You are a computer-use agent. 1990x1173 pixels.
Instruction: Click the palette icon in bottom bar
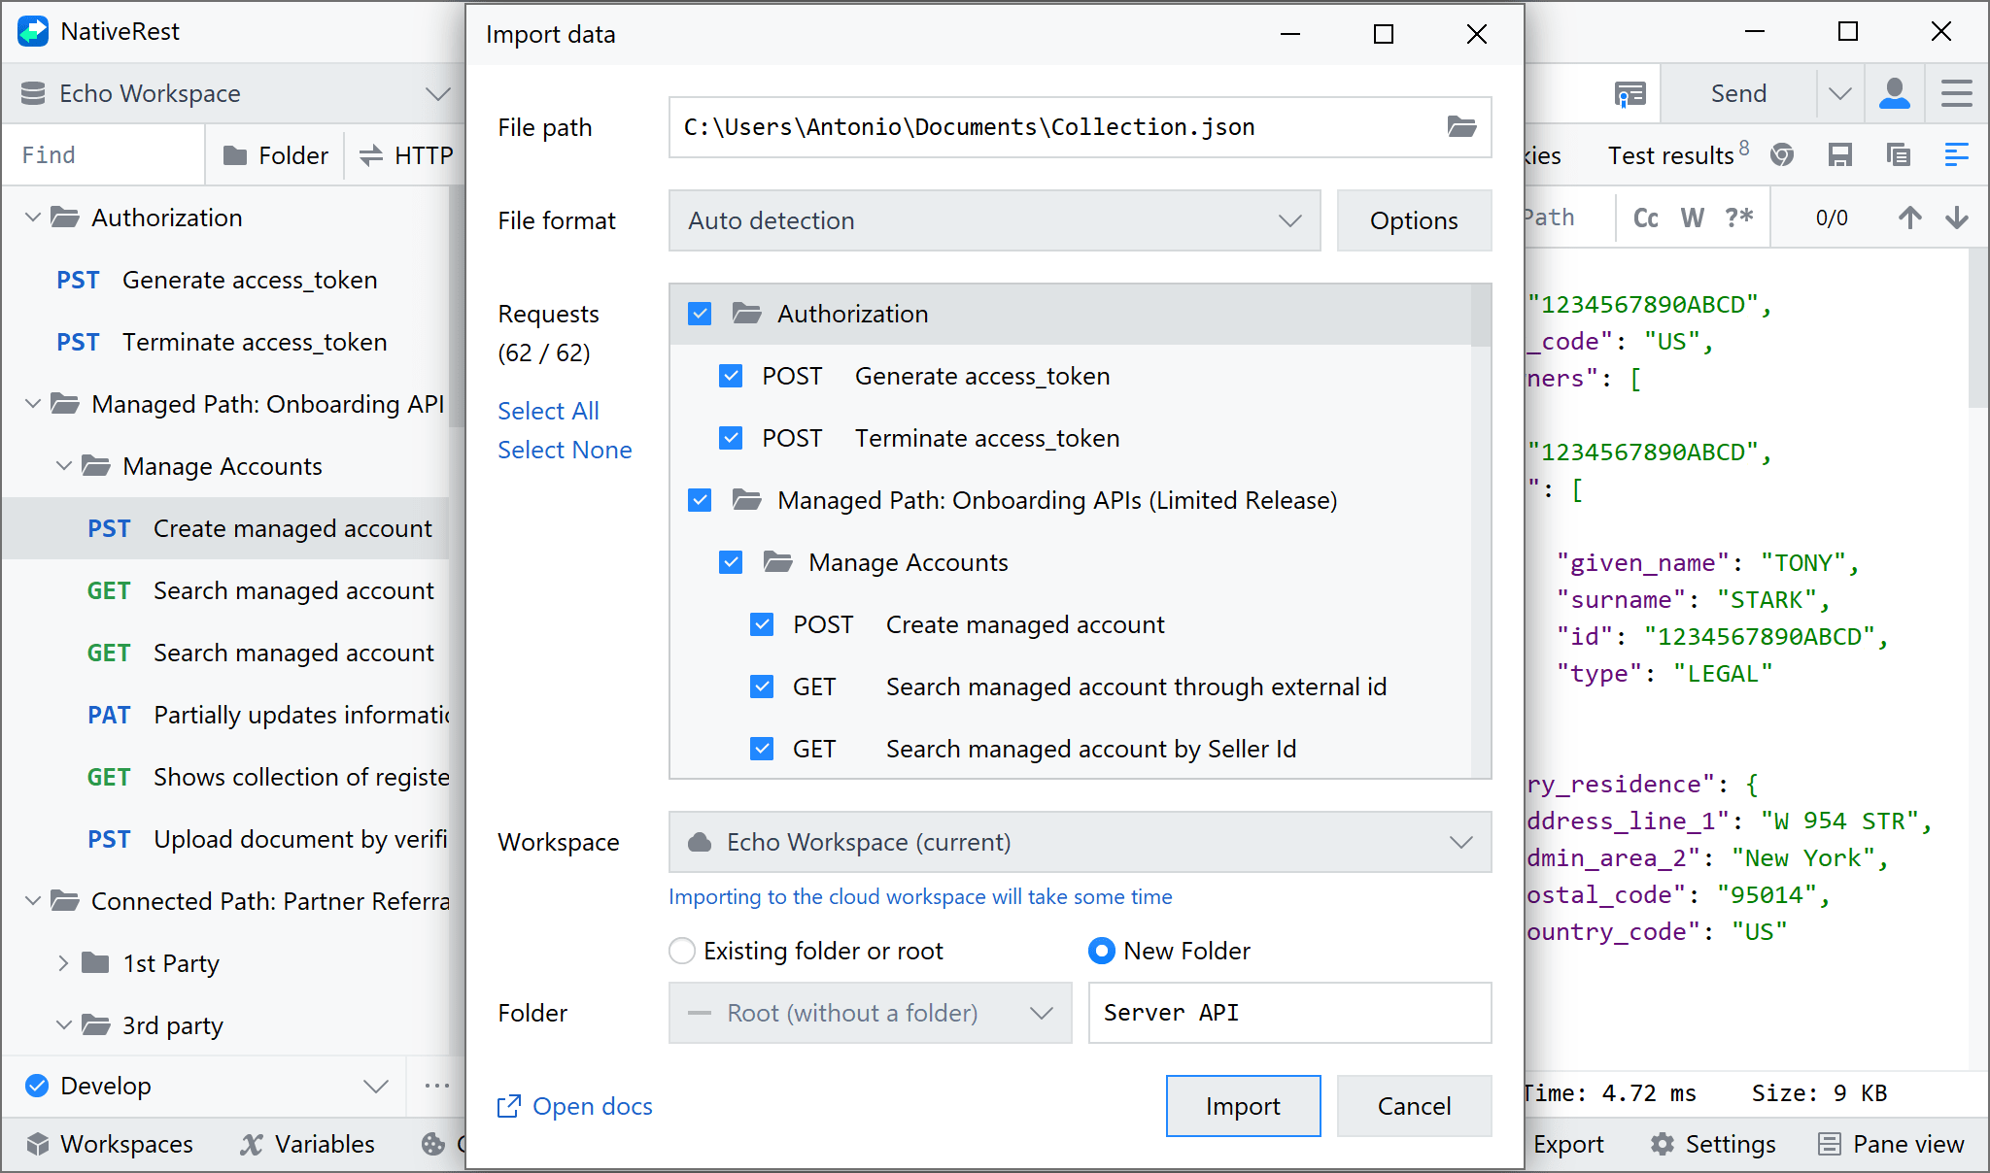[x=432, y=1144]
